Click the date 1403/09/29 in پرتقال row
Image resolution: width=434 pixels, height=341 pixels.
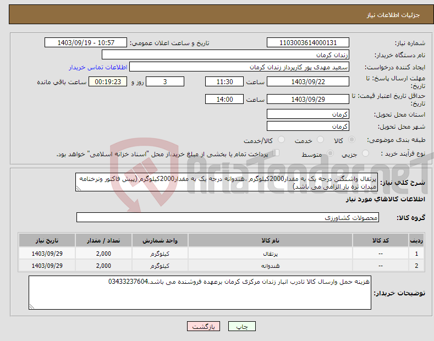tap(47, 254)
